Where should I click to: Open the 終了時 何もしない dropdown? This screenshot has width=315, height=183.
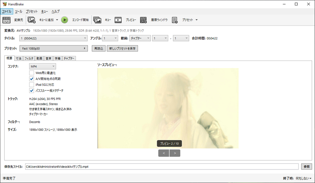click(304, 178)
